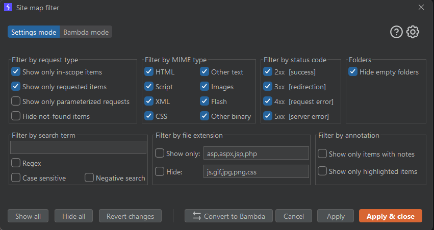Enable Hide file extension checkbox

(x=160, y=171)
